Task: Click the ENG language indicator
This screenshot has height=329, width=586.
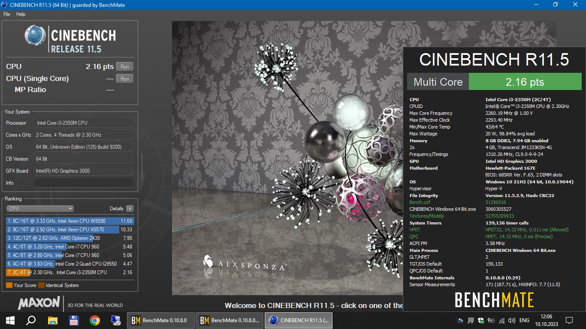Action: (524, 320)
